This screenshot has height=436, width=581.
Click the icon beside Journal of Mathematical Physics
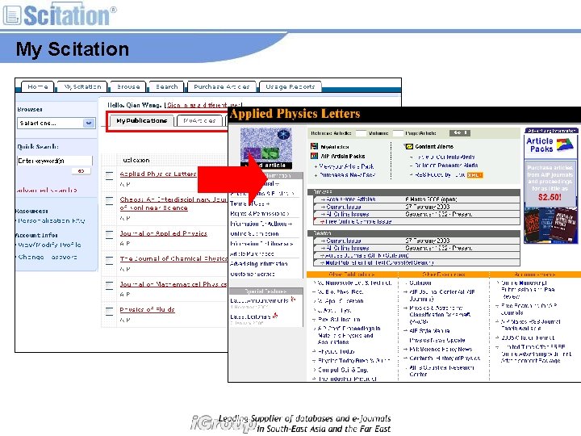pyautogui.click(x=109, y=286)
